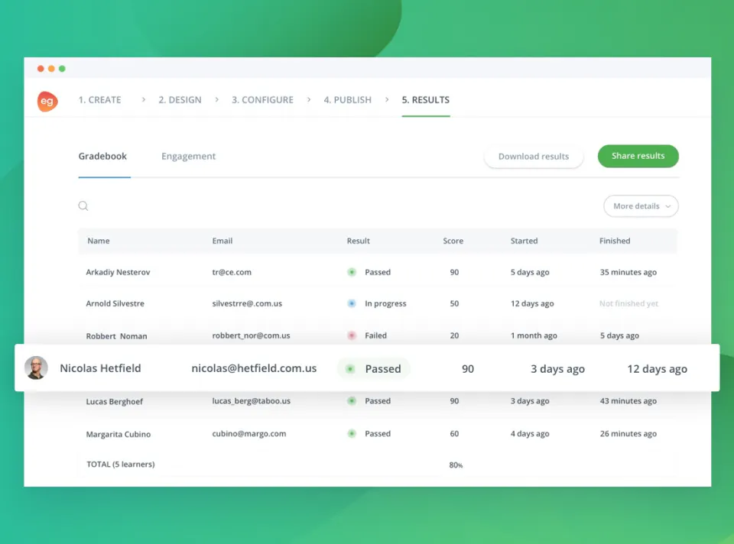This screenshot has height=544, width=734.
Task: Click the green dot beside Lucas Berghoef's Passed
Action: 352,401
